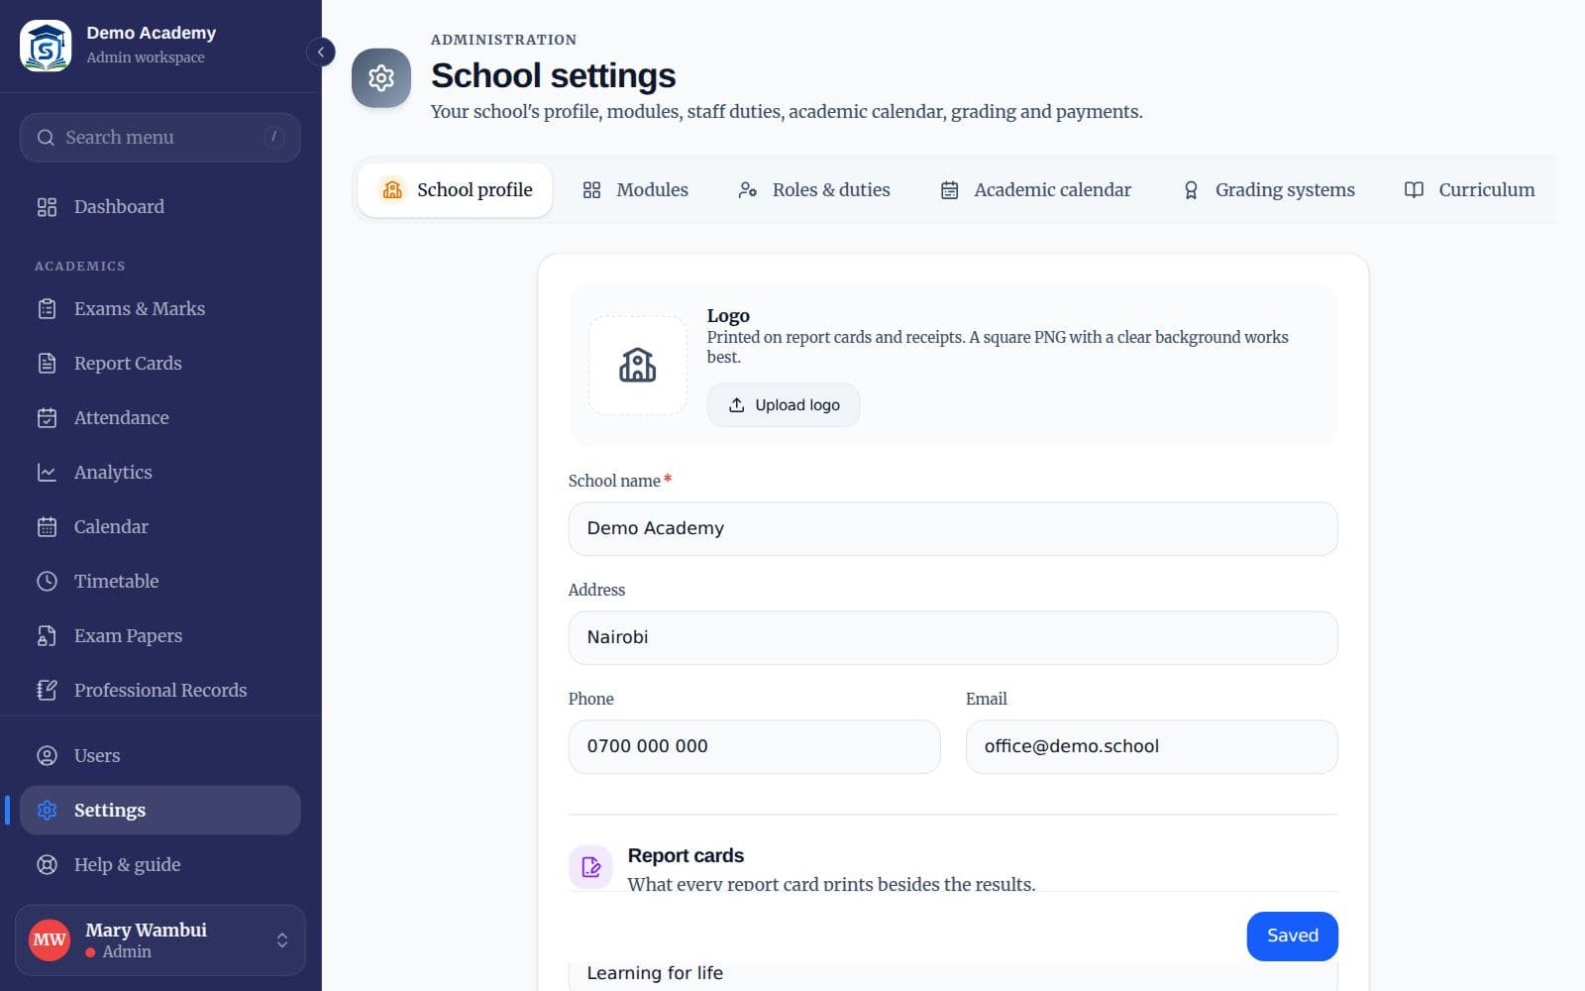
Task: Collapse the sidebar with the chevron button
Action: click(321, 52)
